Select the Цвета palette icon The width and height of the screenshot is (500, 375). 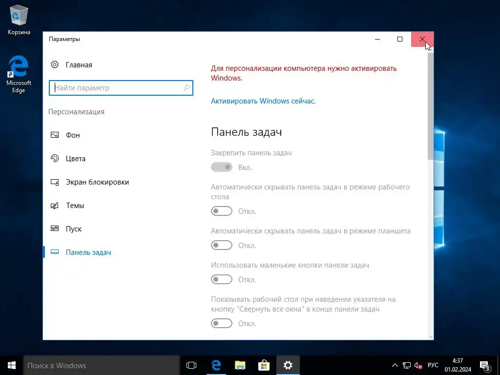[x=55, y=158]
